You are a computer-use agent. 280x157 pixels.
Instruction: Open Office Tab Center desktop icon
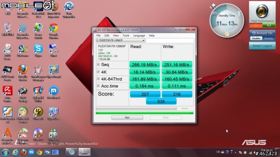coord(23,115)
